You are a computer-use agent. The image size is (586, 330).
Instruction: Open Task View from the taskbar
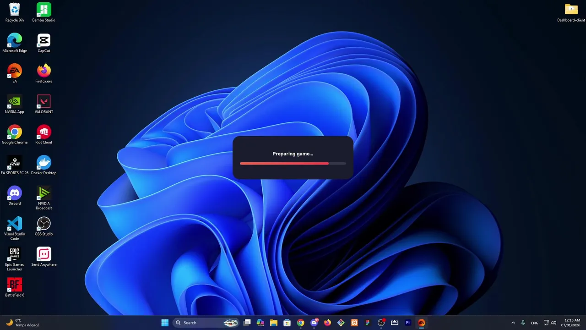(247, 323)
